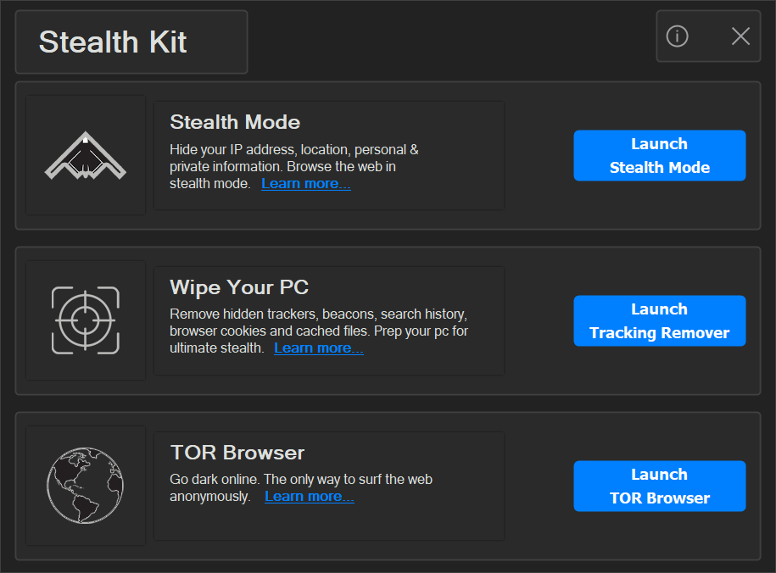This screenshot has height=573, width=776.
Task: Open Learn more link under Stealth Mode
Action: click(306, 184)
